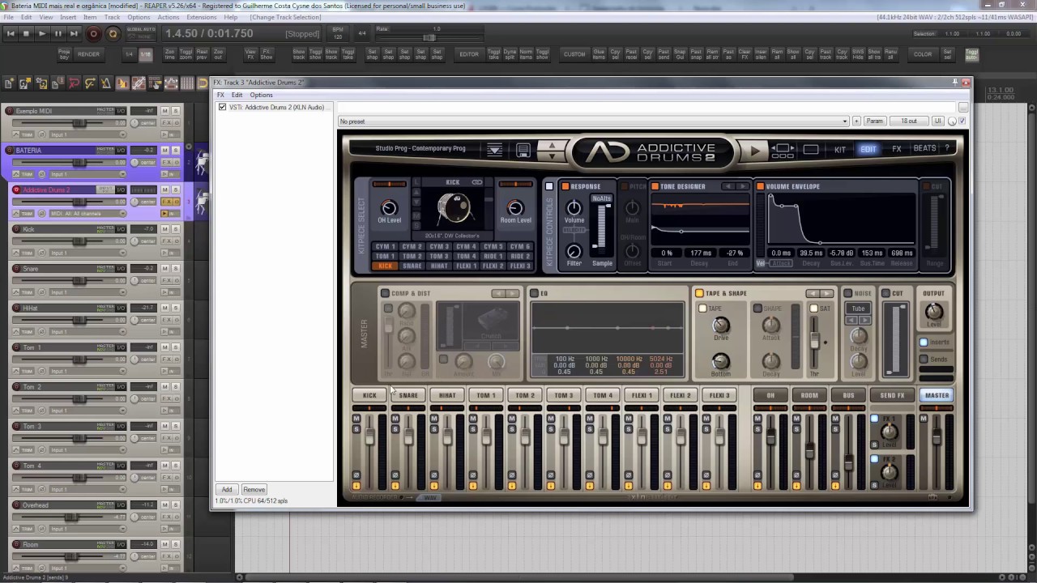Open the No preset dropdown
Viewport: 1037px width, 583px height.
(x=593, y=121)
